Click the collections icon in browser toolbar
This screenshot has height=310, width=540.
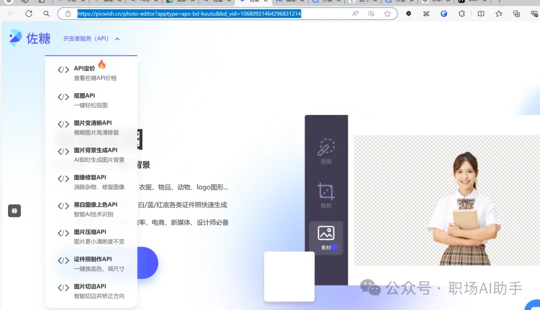516,14
